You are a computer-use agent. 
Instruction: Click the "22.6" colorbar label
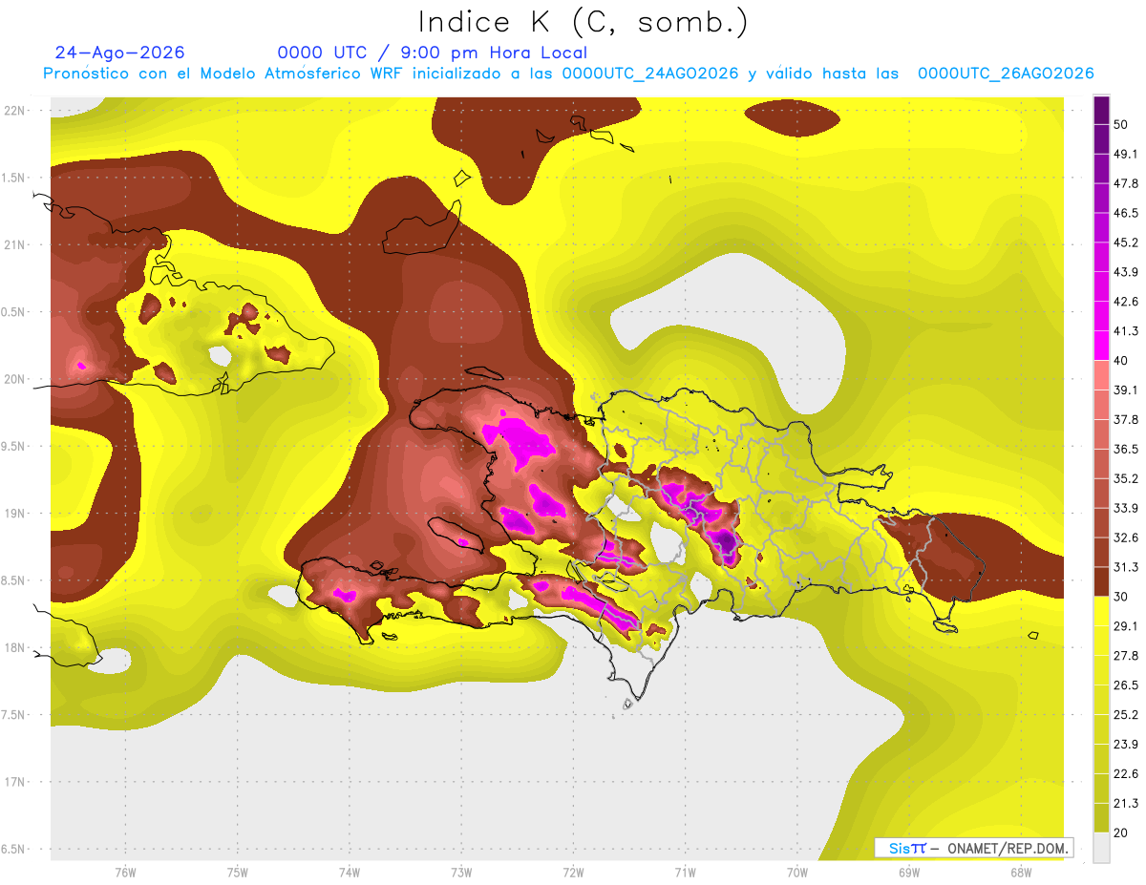click(1126, 773)
